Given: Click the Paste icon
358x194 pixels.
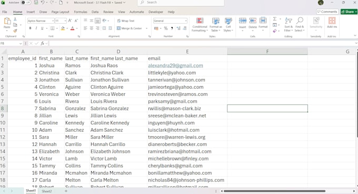Looking at the screenshot, I should point(7,21).
